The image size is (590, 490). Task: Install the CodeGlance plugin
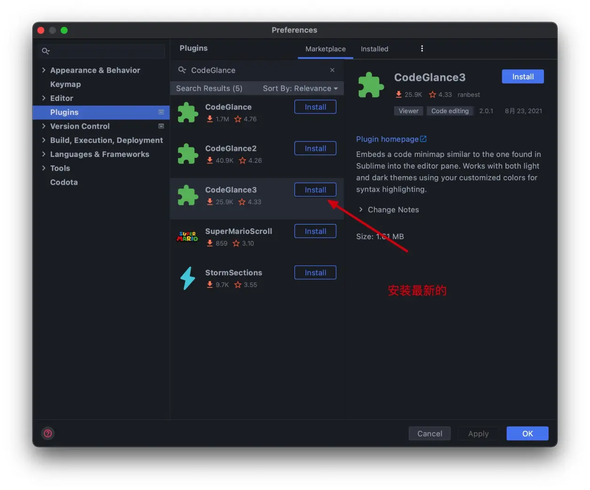pyautogui.click(x=315, y=107)
